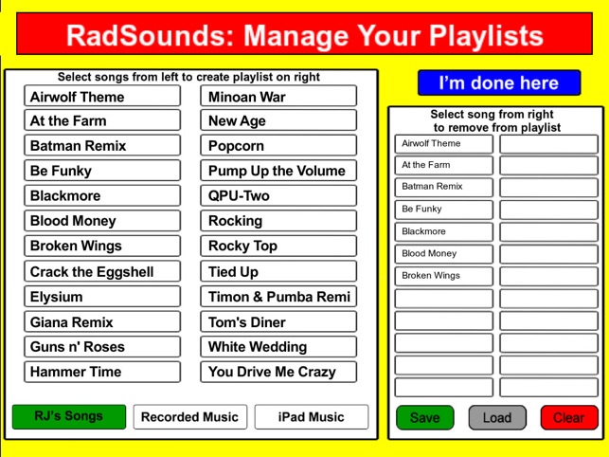Remove Blackmore from the playlist

tap(444, 231)
